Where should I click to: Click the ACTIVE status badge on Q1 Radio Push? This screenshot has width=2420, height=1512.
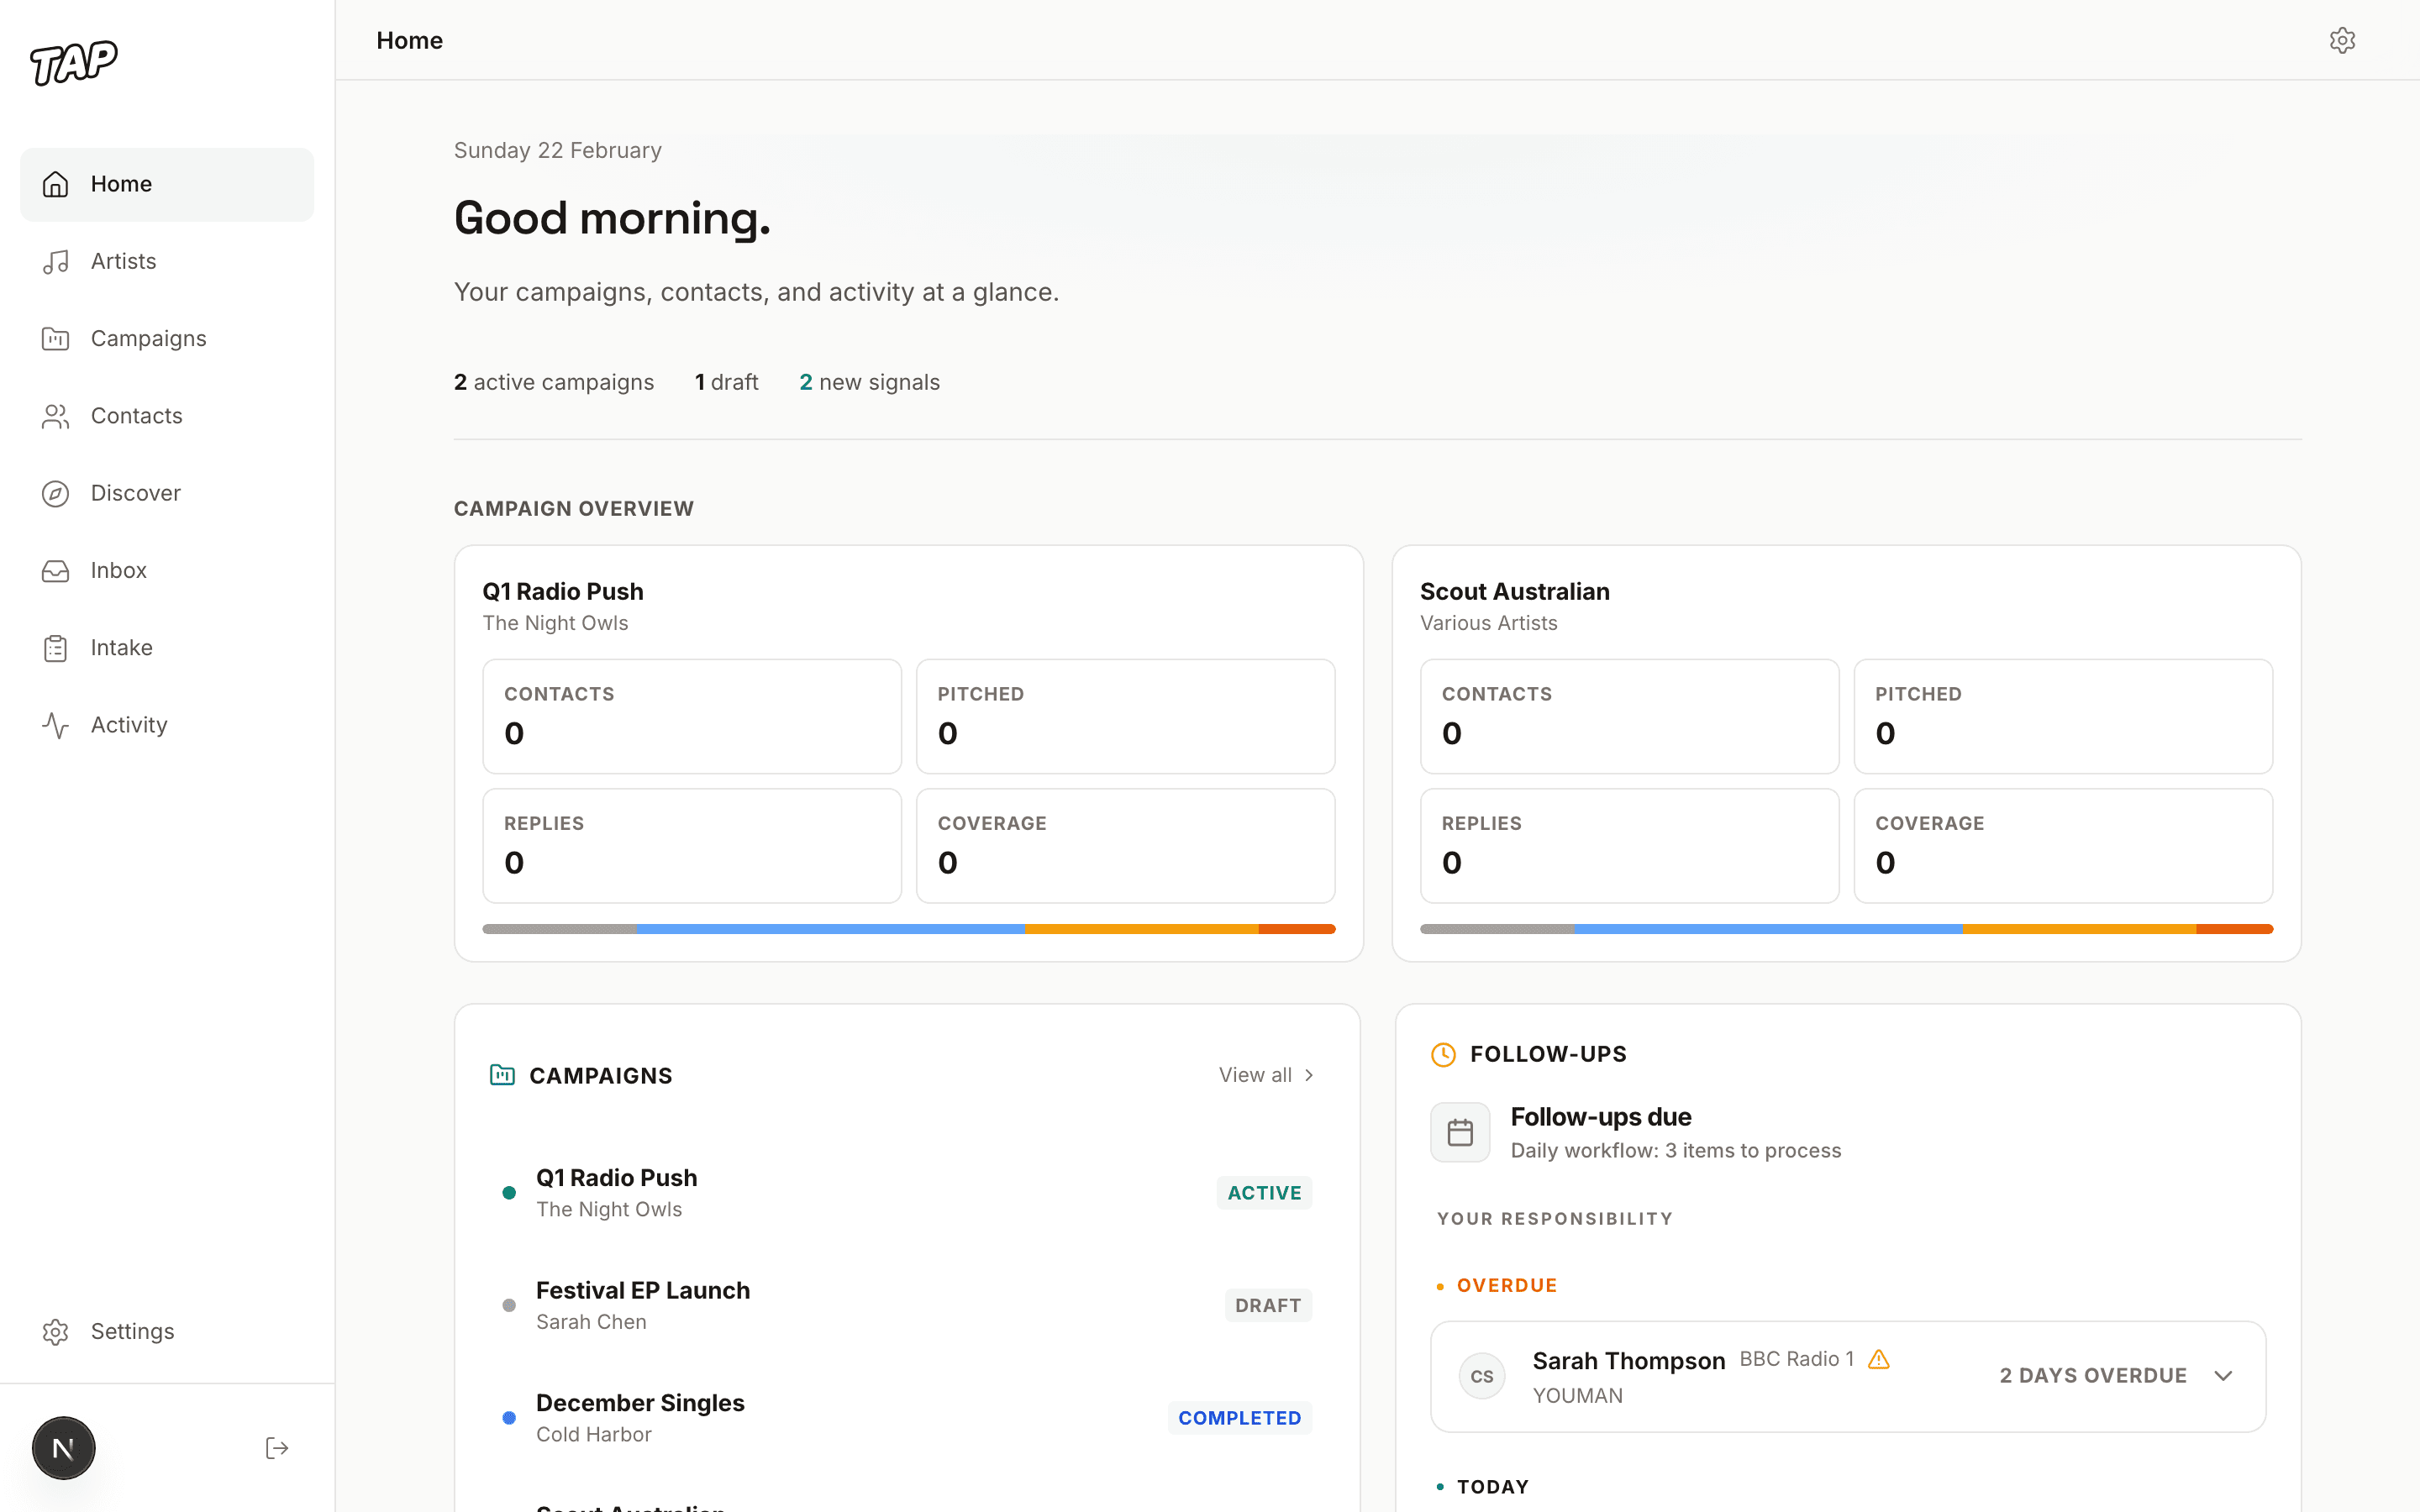coord(1263,1192)
